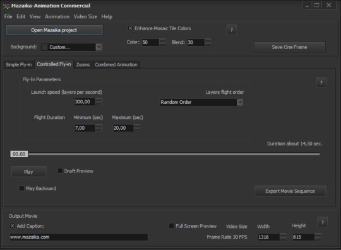341x250 pixels.
Task: Click the Background color swatch
Action: (x=45, y=47)
